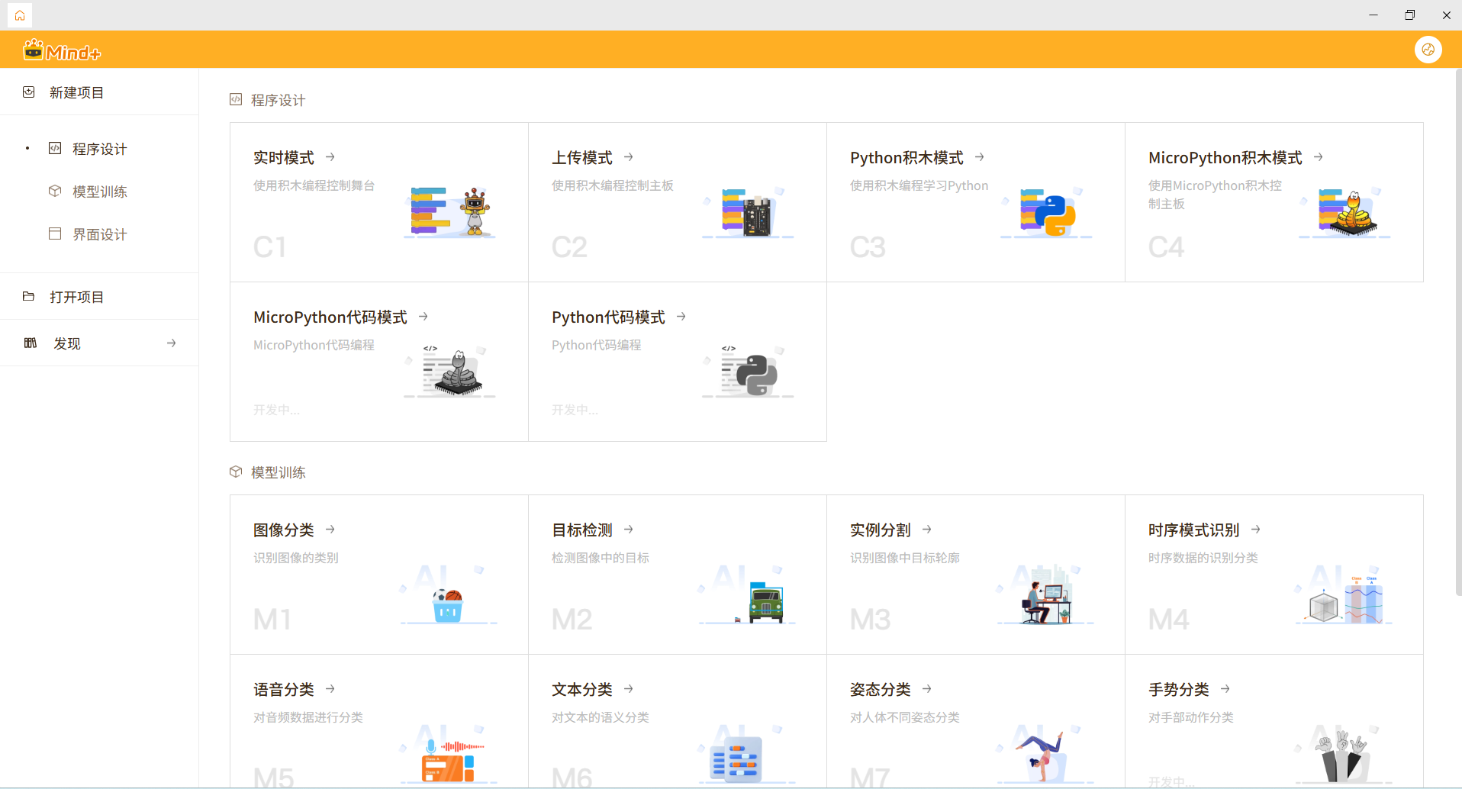Open 新建项目 in the sidebar

point(76,92)
